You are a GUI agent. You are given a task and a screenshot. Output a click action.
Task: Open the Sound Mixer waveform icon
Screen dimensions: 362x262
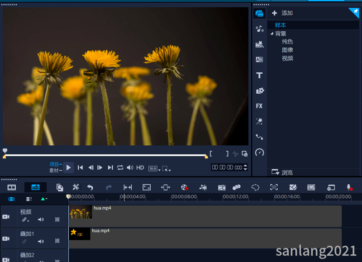[x=203, y=187]
